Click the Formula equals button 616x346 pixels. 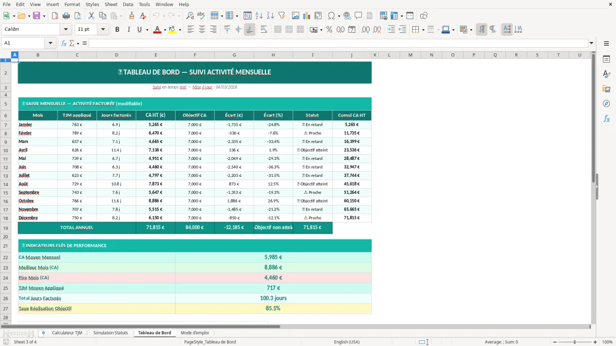(x=85, y=43)
